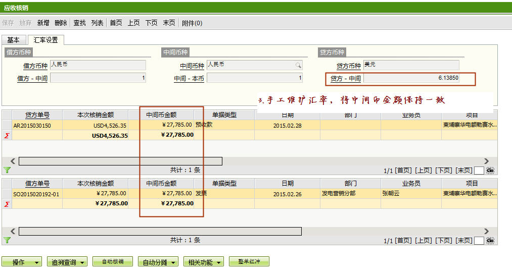Click the 借方币种 label link
The width and height of the screenshot is (512, 280).
[x=35, y=66]
